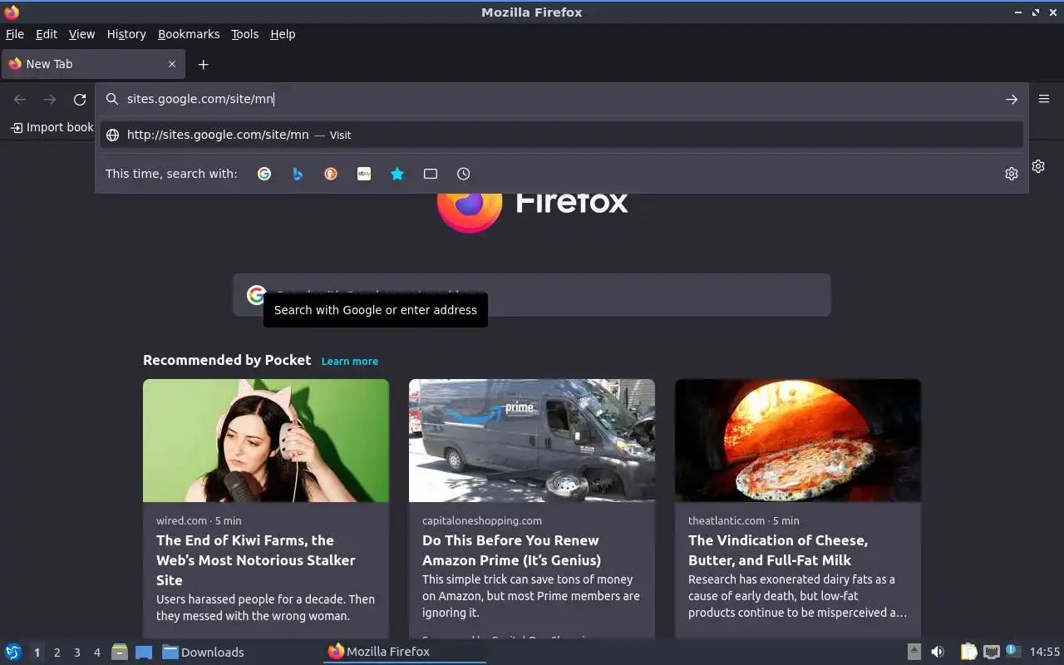Open the file manager taskbar launcher
Viewport: 1064px width, 665px height.
point(119,652)
